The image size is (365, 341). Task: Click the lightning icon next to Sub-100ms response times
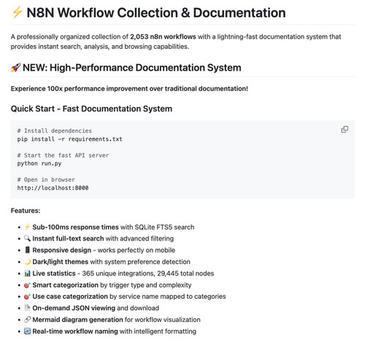pyautogui.click(x=27, y=227)
